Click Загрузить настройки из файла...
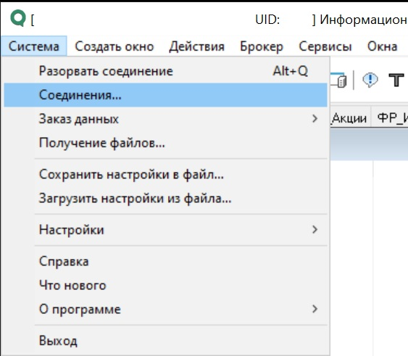This screenshot has width=408, height=356. point(165,199)
